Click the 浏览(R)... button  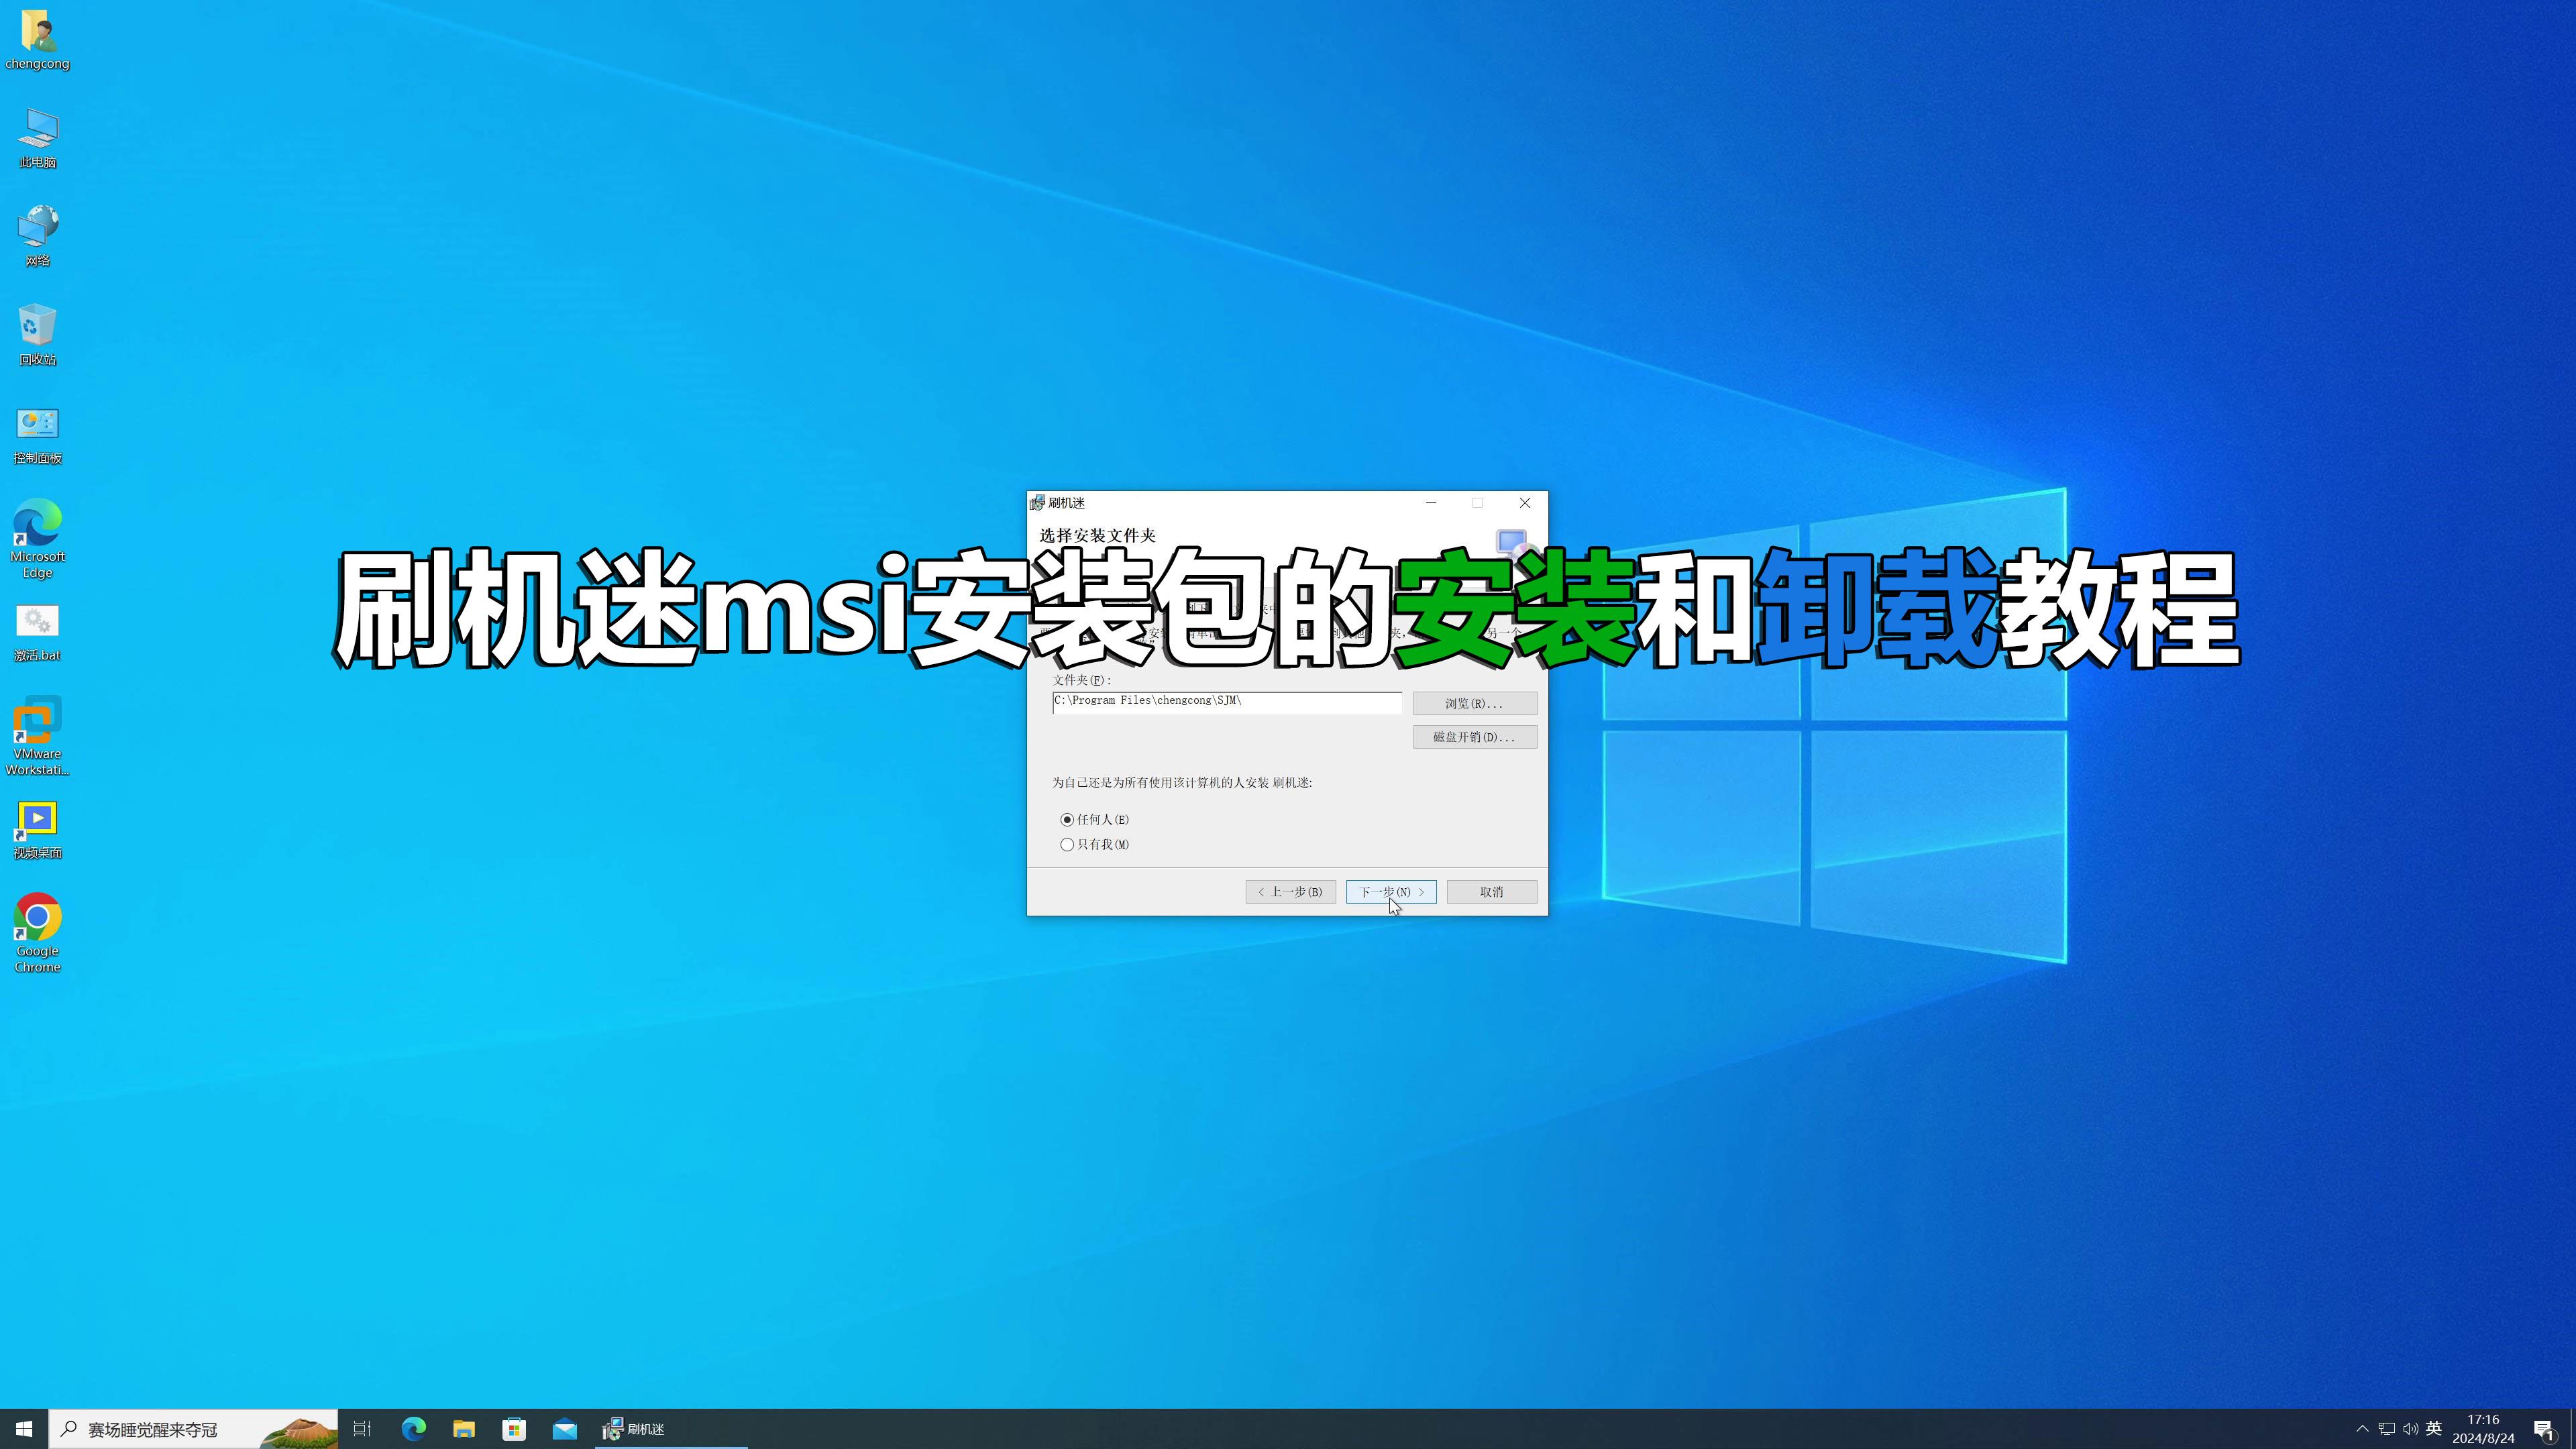(x=1474, y=704)
